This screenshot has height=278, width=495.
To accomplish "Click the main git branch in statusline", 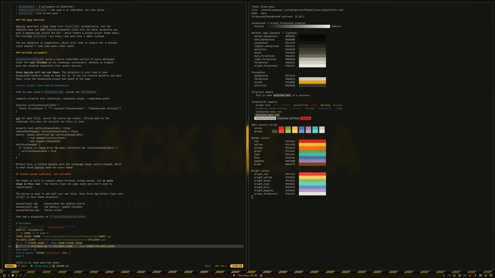I will coord(23,266).
